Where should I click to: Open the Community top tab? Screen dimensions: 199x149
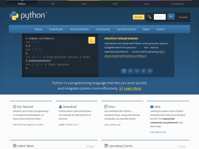pyautogui.click(x=177, y=4)
